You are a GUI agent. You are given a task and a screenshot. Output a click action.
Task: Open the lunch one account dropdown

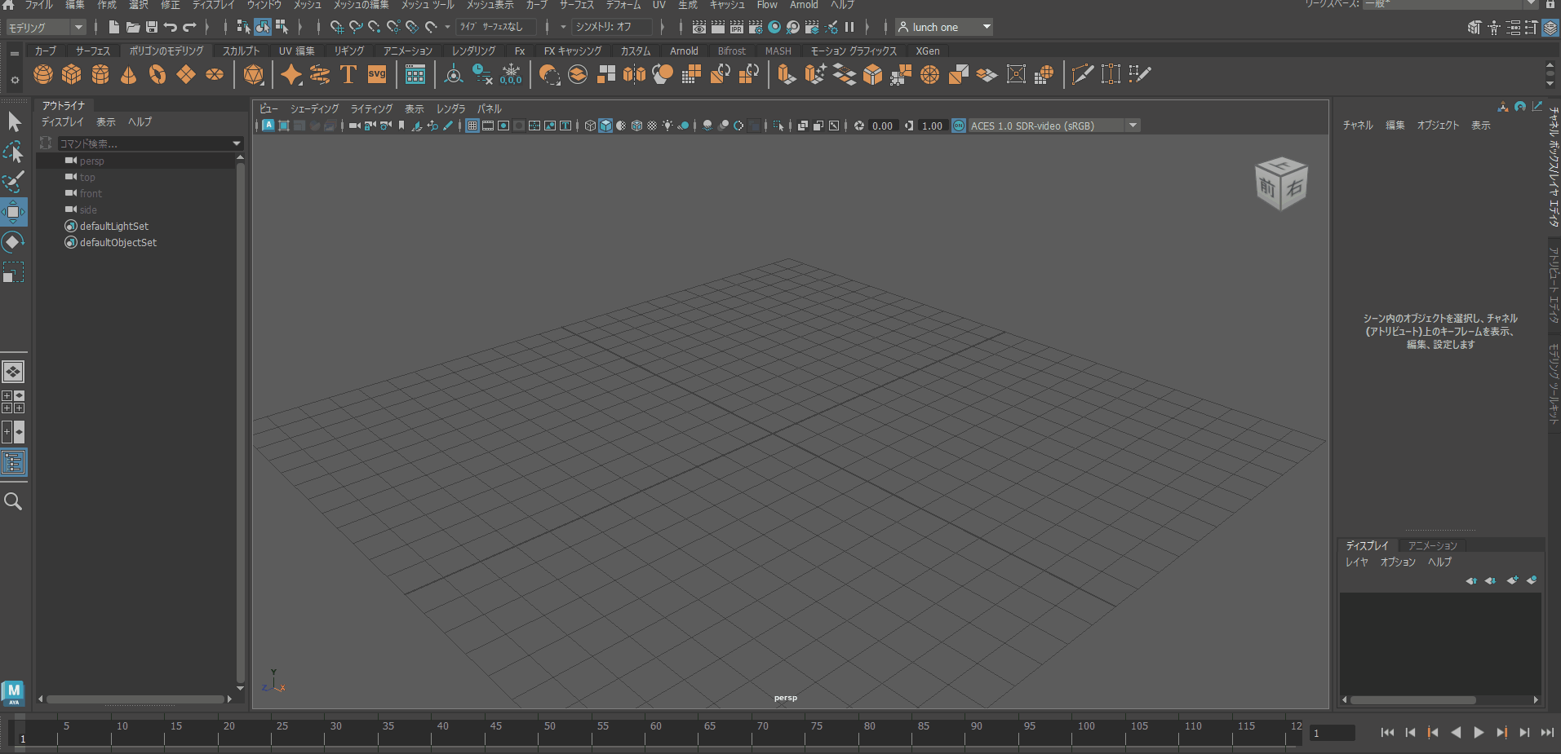click(944, 27)
